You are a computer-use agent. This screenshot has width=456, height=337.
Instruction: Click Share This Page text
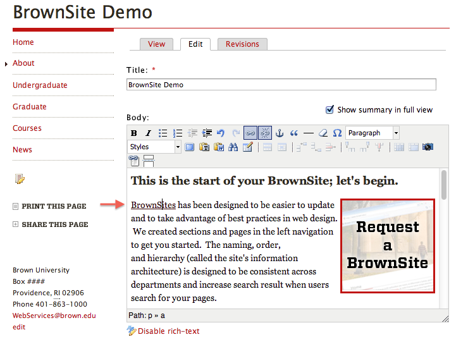click(x=55, y=224)
